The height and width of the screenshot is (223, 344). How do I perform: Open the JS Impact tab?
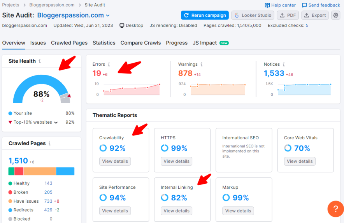click(205, 43)
